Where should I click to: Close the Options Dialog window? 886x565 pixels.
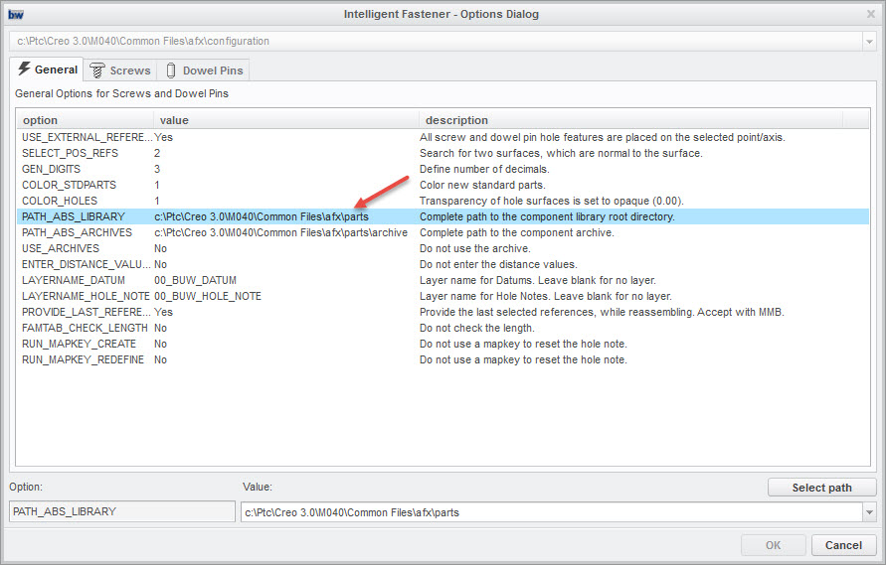(871, 14)
